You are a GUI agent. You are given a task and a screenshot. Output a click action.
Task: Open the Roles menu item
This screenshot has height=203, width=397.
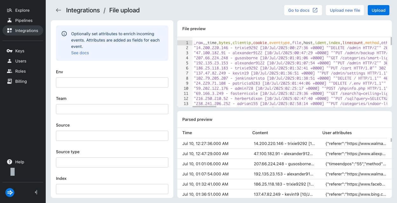23,71
